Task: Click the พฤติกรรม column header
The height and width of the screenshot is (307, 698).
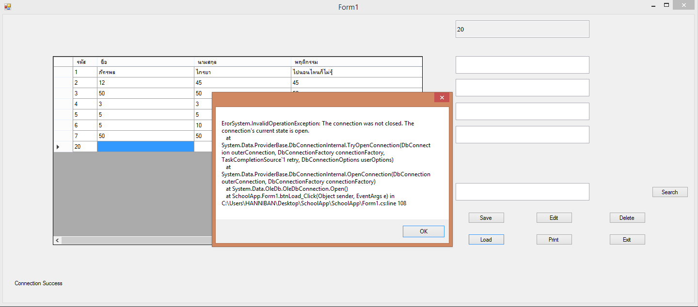Action: pos(356,62)
